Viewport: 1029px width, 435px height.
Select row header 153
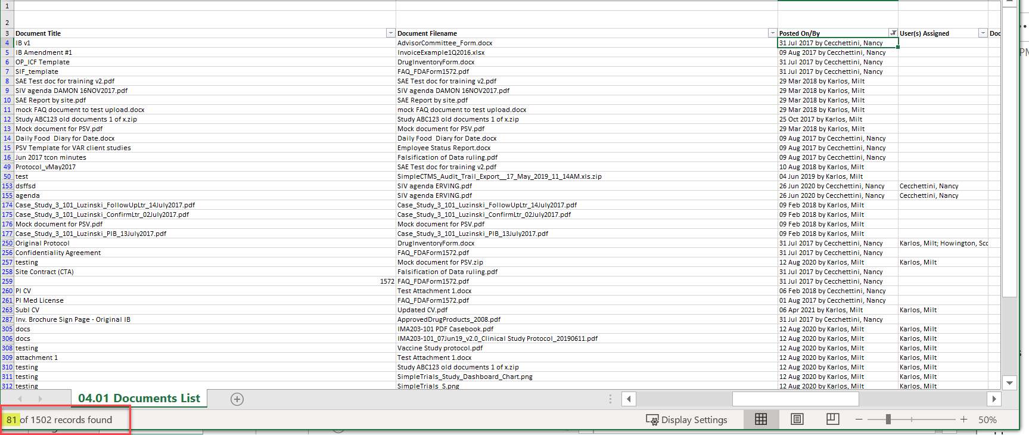point(7,186)
